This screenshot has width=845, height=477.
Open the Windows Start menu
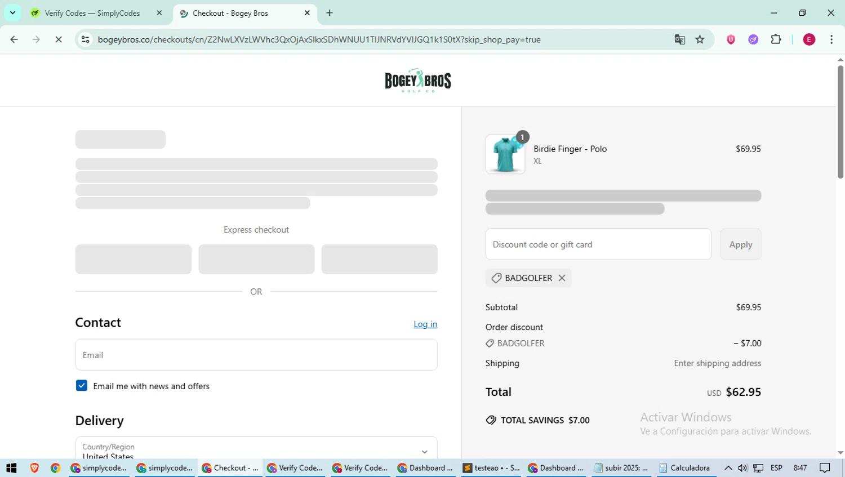pyautogui.click(x=11, y=468)
